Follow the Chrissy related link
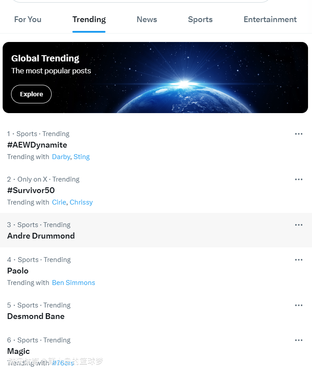 (81, 202)
